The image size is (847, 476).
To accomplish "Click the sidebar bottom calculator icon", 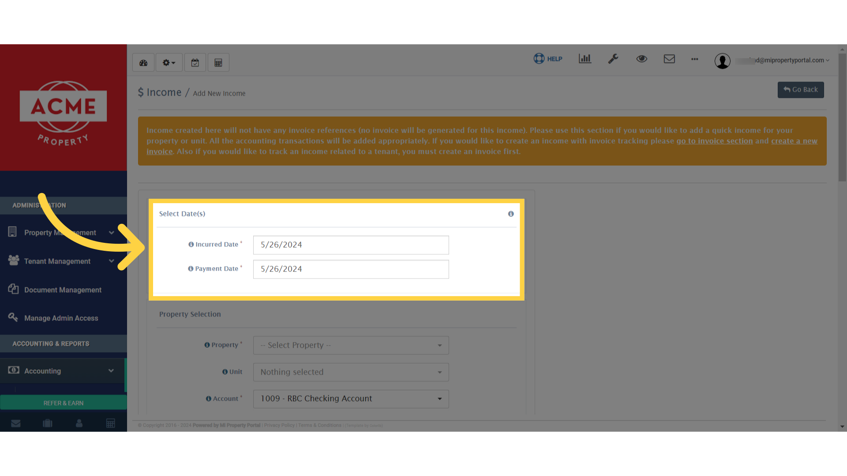I will point(111,424).
